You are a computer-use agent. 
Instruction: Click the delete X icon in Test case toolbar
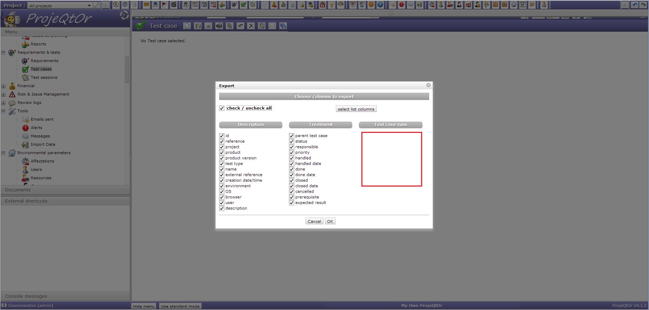pyautogui.click(x=251, y=26)
